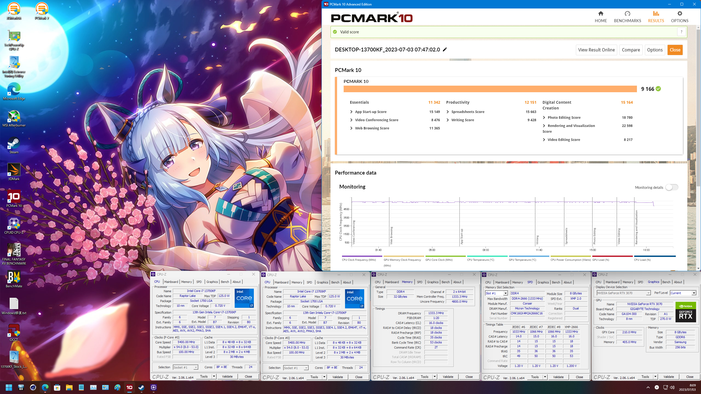Switch to Steam in the taskbar

(141, 387)
